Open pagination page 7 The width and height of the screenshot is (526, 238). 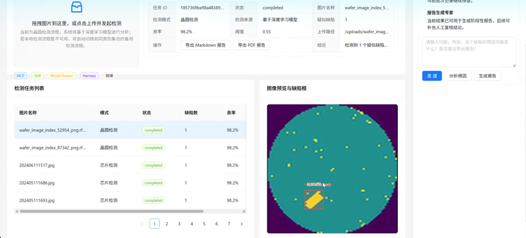point(229,224)
